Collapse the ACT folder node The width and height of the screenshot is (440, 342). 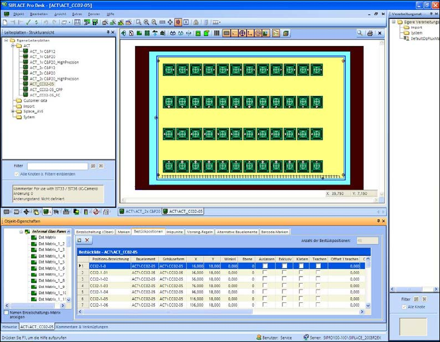[x=13, y=45]
